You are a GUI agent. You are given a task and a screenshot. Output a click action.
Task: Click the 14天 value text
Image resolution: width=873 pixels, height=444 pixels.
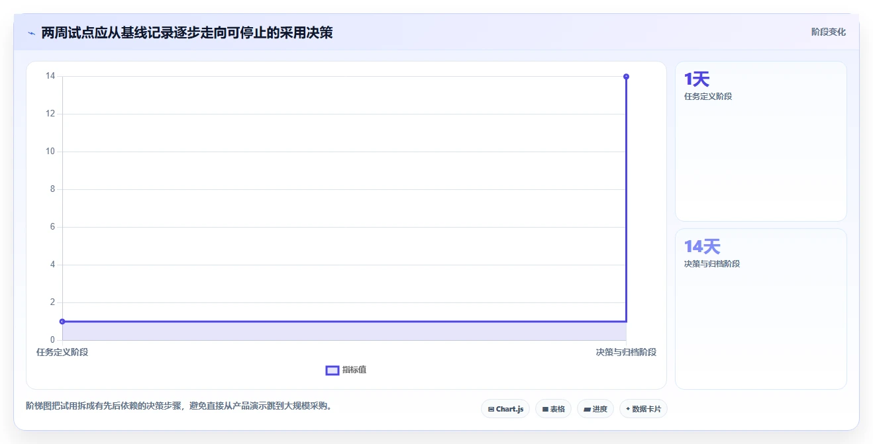pyautogui.click(x=702, y=247)
